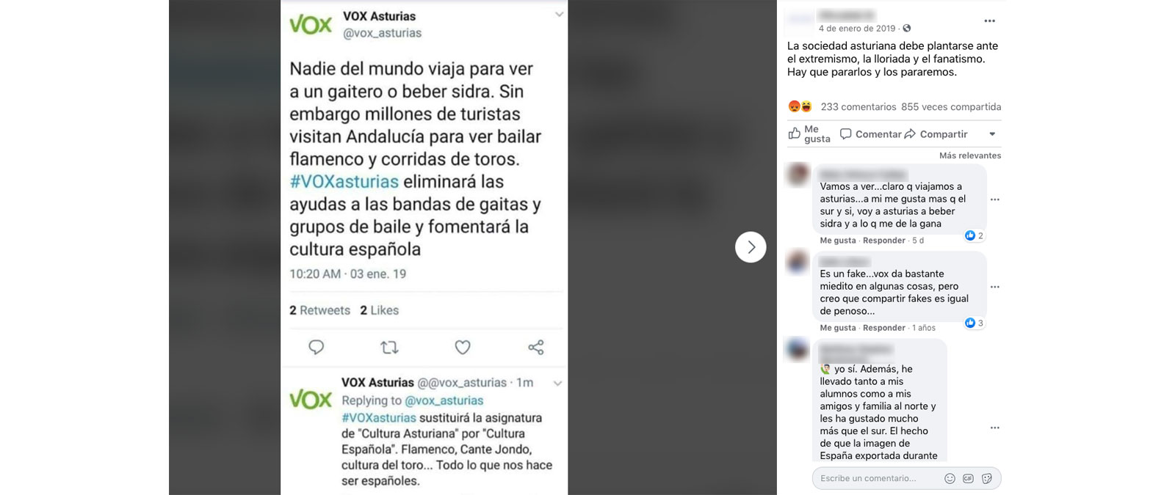The height and width of the screenshot is (495, 1175).
Task: Open options for first comment about Asturias
Action: tap(995, 199)
